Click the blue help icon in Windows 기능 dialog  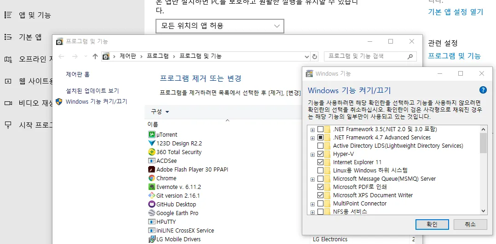(x=483, y=90)
